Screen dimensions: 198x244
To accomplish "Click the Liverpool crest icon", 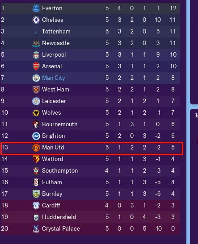I will point(36,55).
